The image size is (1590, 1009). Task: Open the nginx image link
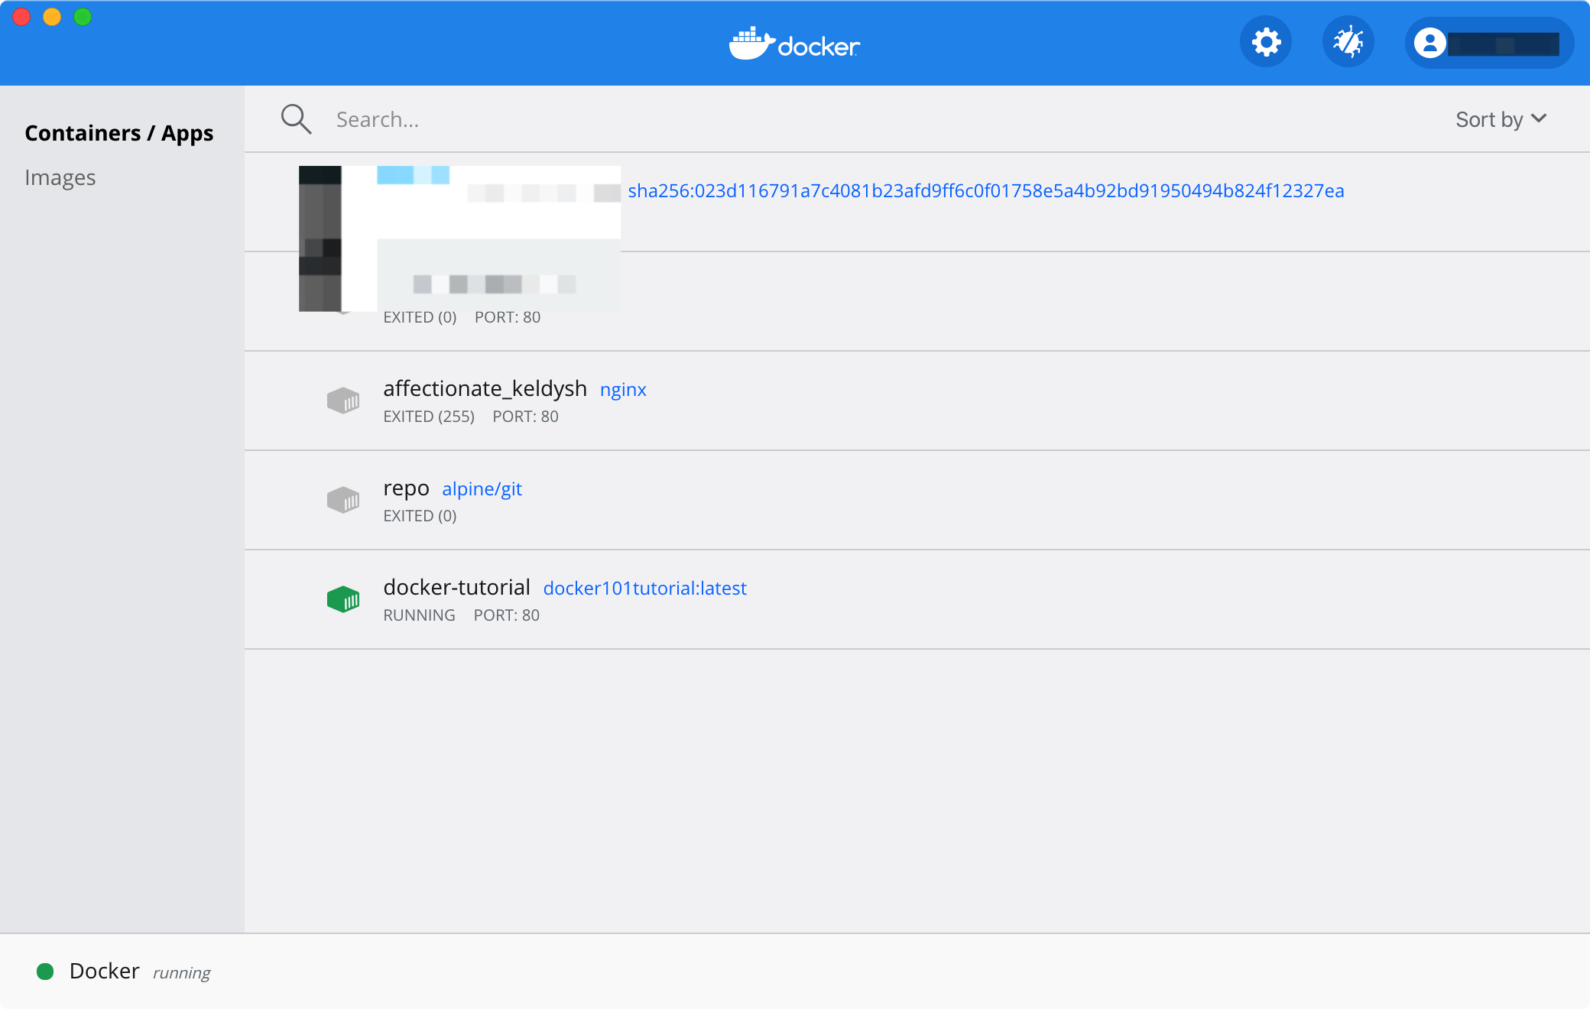tap(623, 390)
